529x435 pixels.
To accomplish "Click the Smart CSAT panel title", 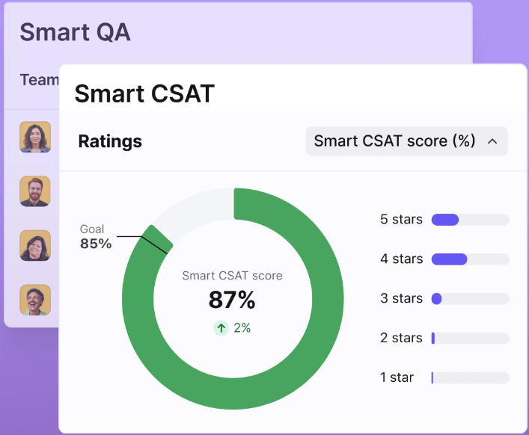I will click(144, 93).
